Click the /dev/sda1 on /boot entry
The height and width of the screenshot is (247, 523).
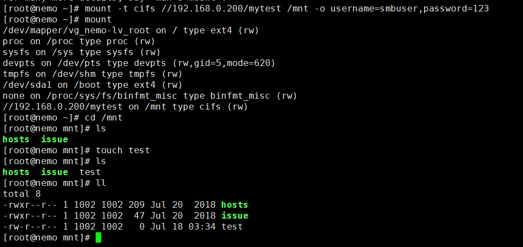pyautogui.click(x=92, y=85)
